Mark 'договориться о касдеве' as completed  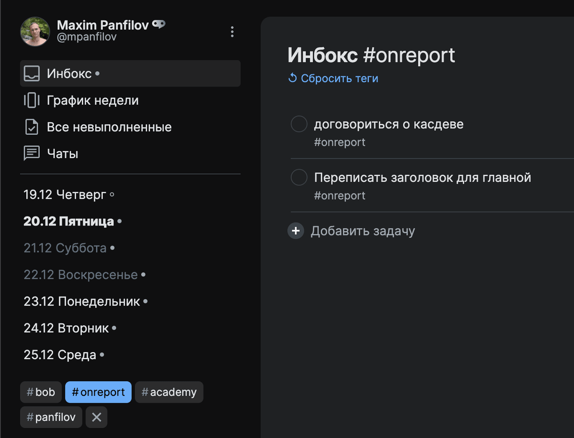click(x=298, y=124)
